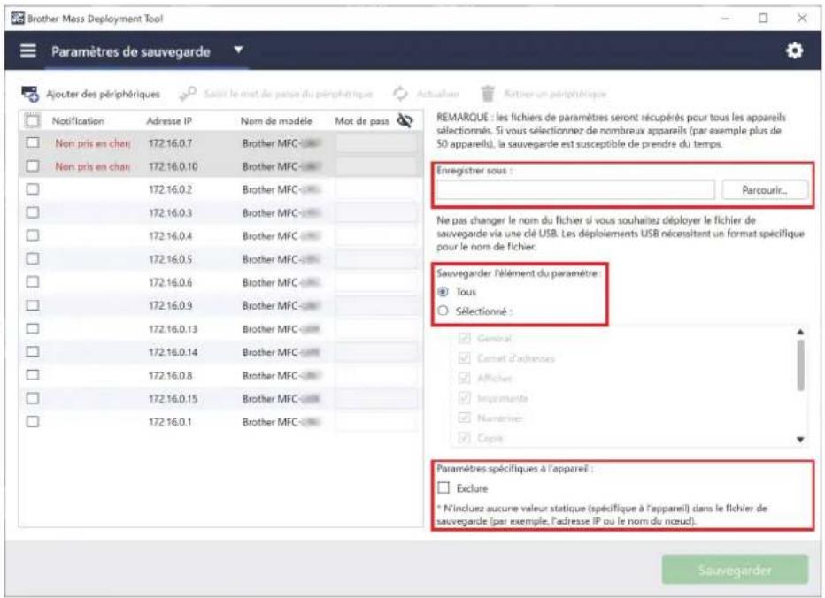The height and width of the screenshot is (598, 825).
Task: Click Ajouter des périphériques label
Action: 103,94
